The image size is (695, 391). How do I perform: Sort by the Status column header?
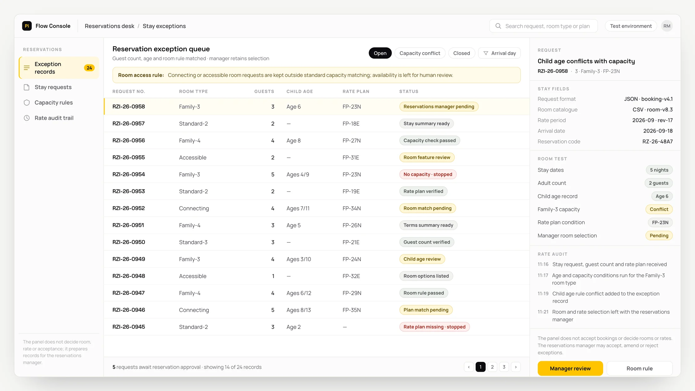(x=409, y=92)
